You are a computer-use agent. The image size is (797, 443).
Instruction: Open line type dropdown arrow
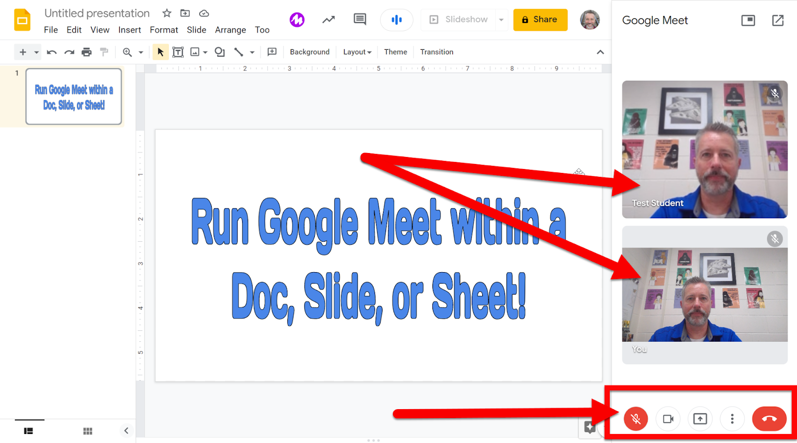(252, 52)
